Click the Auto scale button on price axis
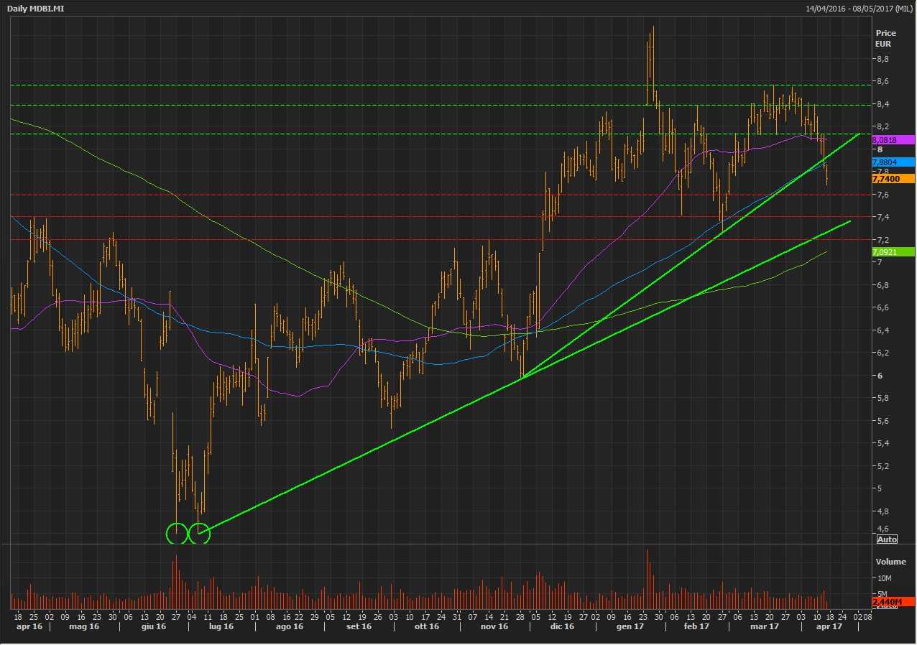 click(x=887, y=539)
